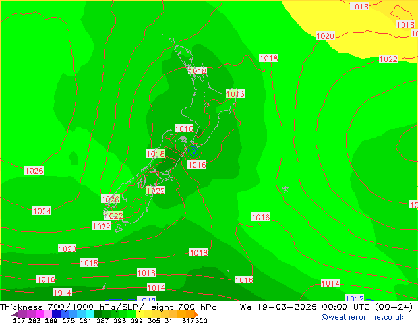The width and height of the screenshot is (418, 323).
Task: Click the legend value "311"
Action: [x=170, y=320]
